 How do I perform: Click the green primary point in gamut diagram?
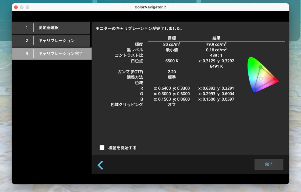pyautogui.click(x=260, y=67)
